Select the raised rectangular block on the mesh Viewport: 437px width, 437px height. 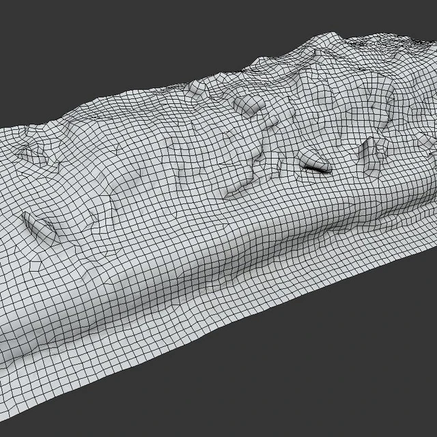coord(249,105)
